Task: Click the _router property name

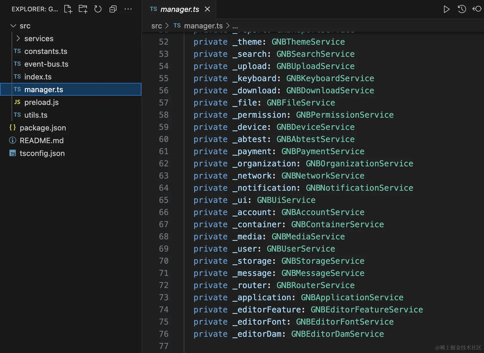Action: click(x=250, y=285)
